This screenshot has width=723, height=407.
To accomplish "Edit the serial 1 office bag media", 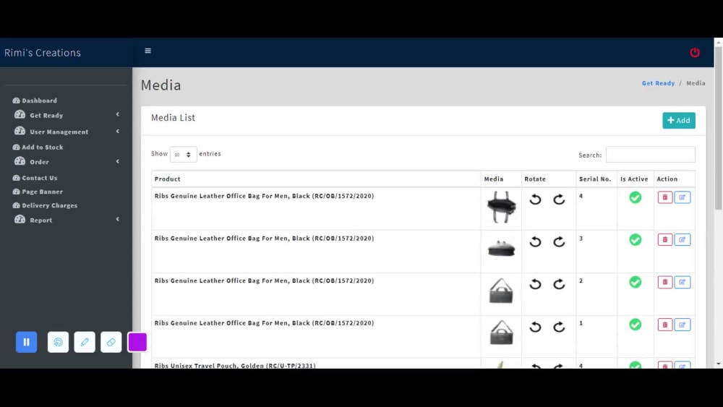I will [x=682, y=325].
